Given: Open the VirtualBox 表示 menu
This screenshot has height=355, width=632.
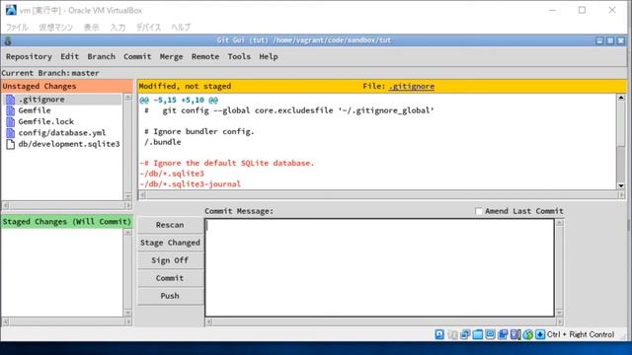Looking at the screenshot, I should (92, 28).
